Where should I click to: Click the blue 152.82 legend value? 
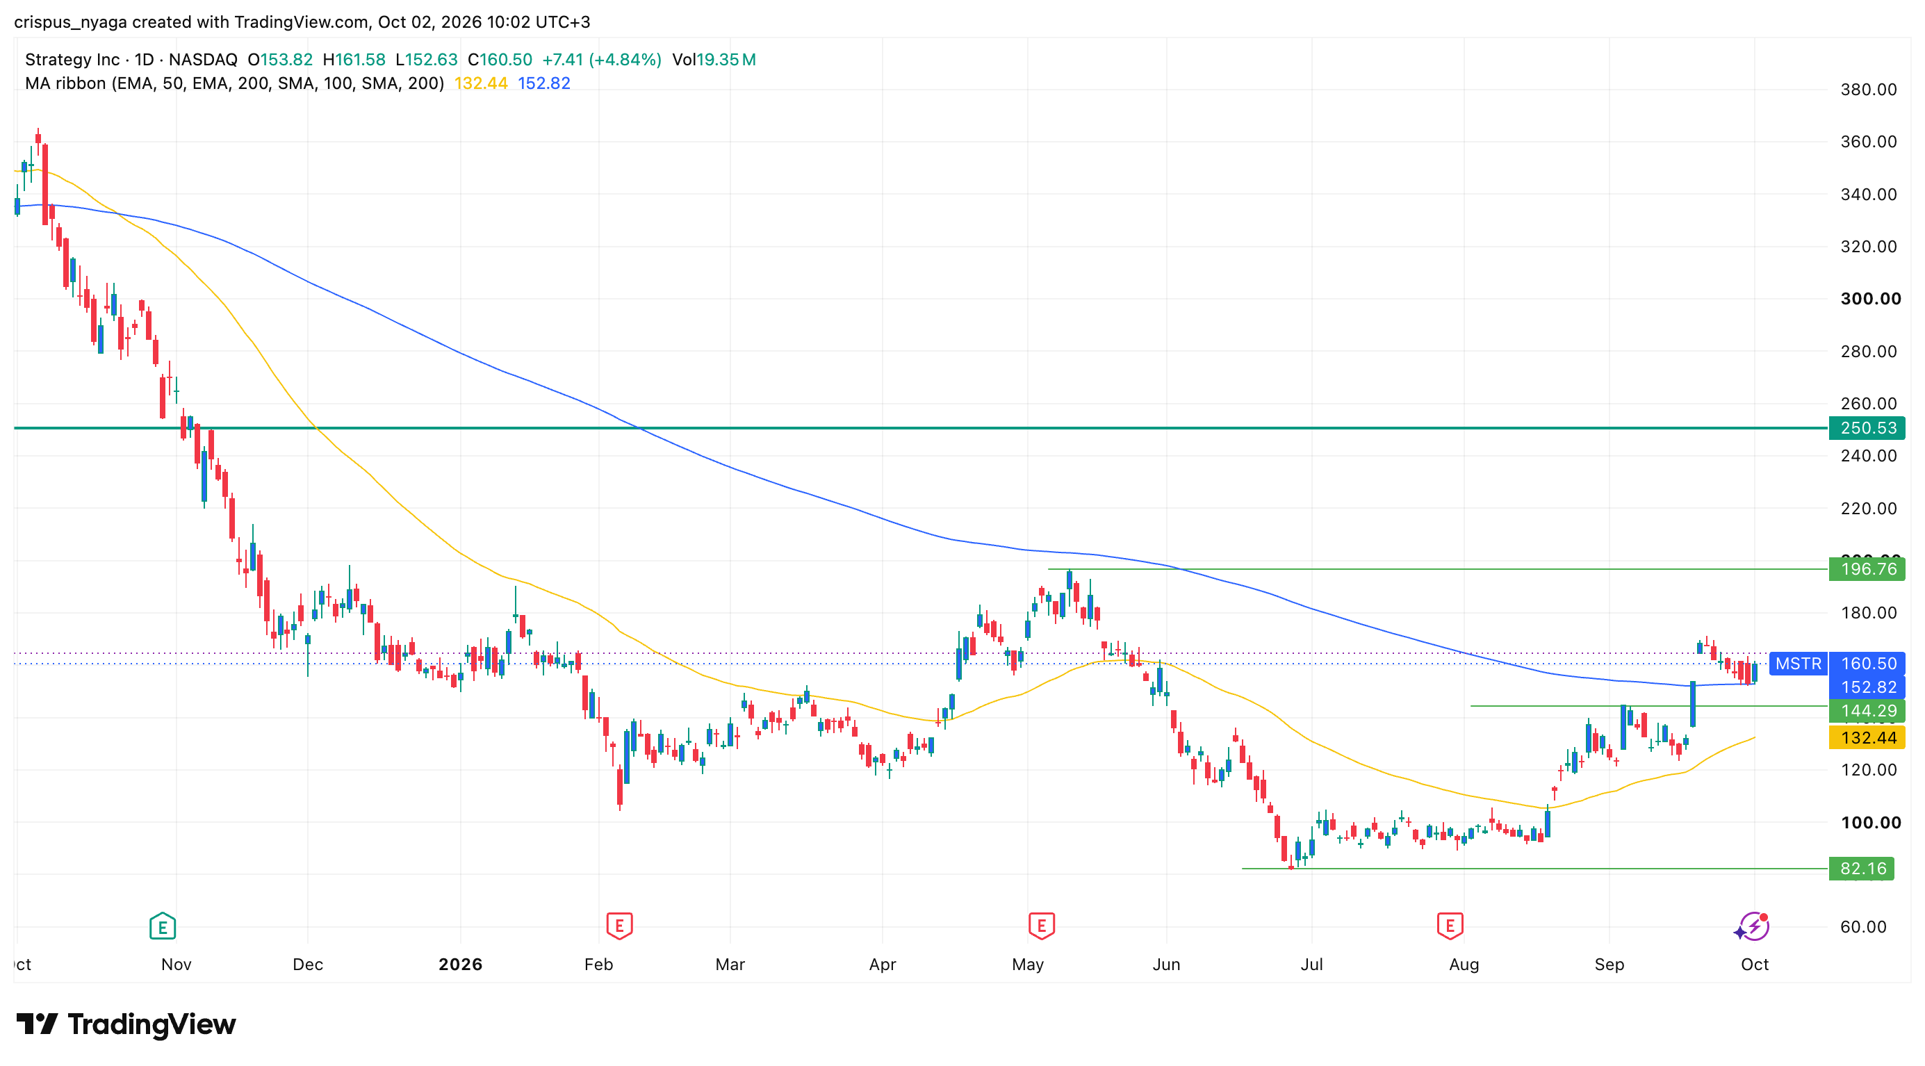pyautogui.click(x=544, y=83)
